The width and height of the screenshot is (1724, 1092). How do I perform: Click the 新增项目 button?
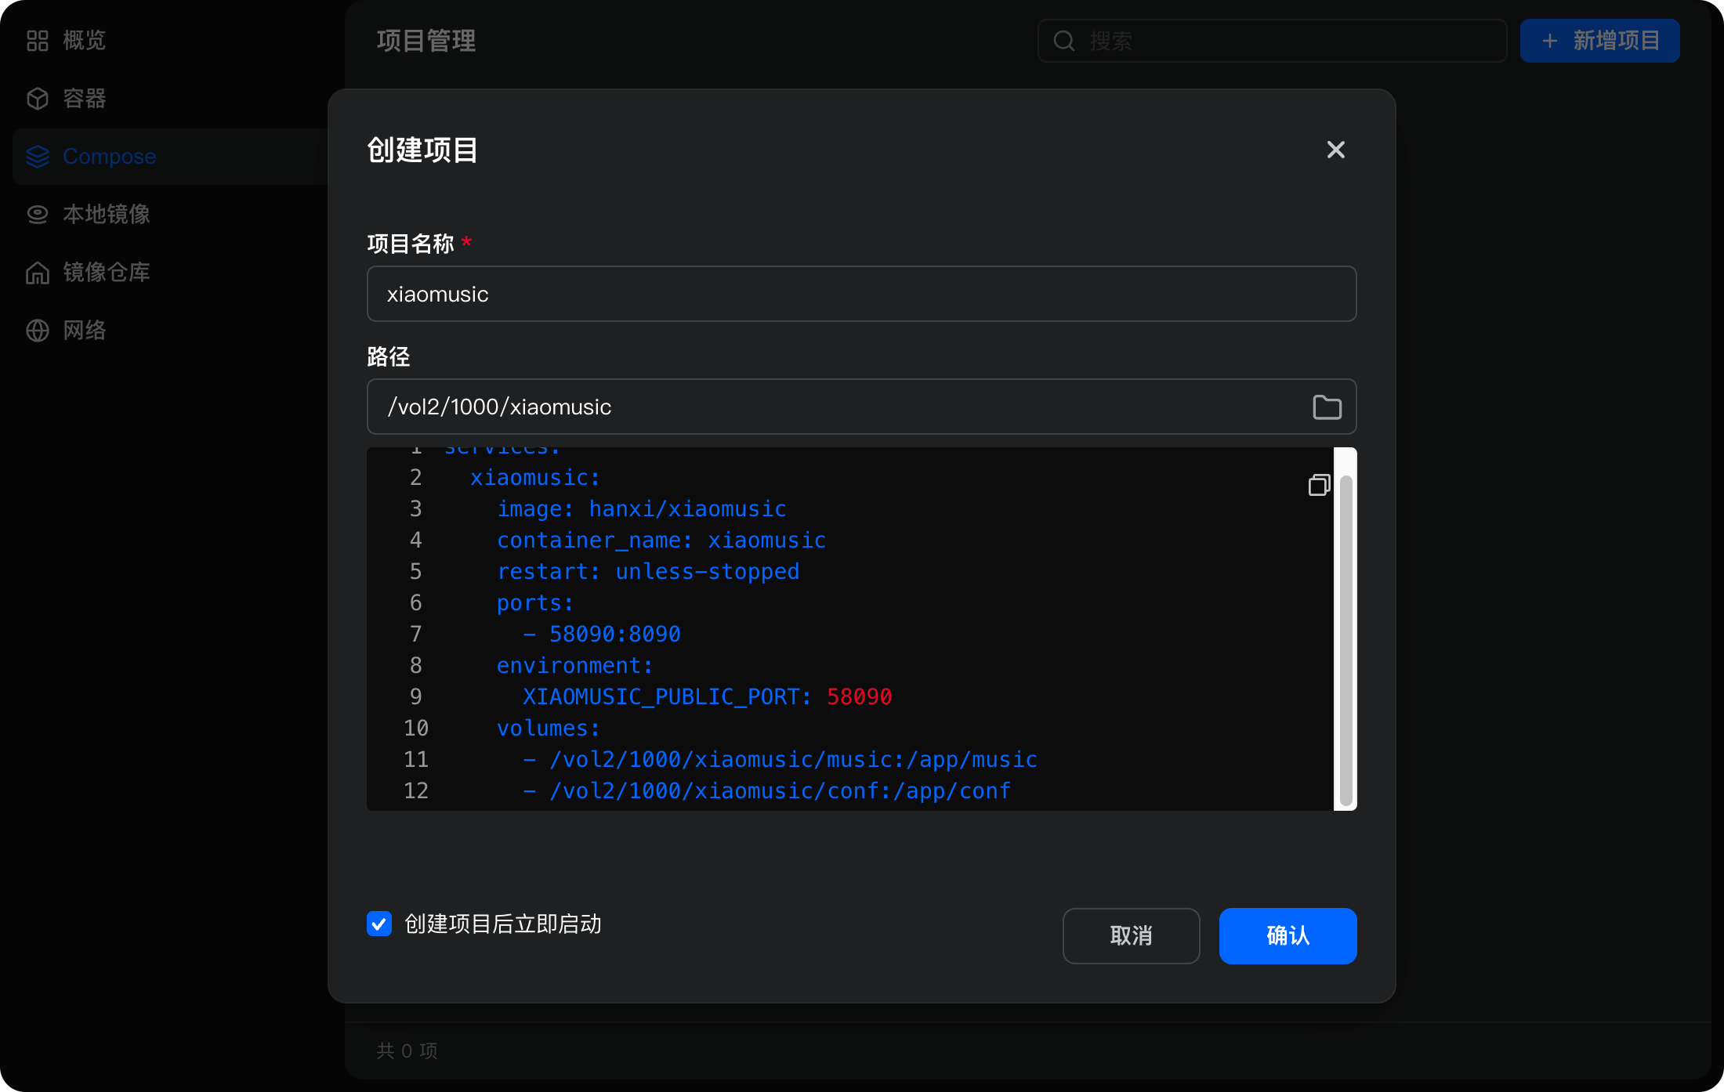coord(1599,40)
